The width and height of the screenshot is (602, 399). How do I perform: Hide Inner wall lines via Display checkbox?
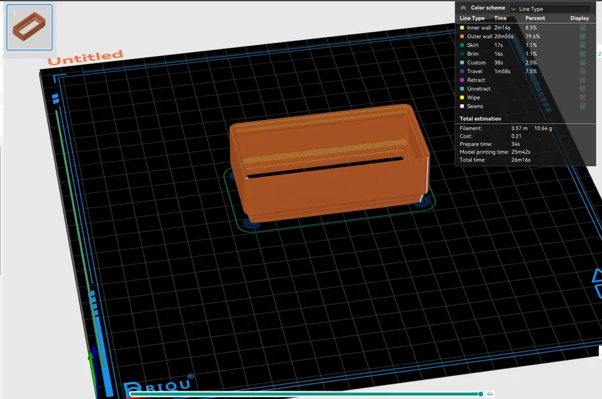click(582, 28)
